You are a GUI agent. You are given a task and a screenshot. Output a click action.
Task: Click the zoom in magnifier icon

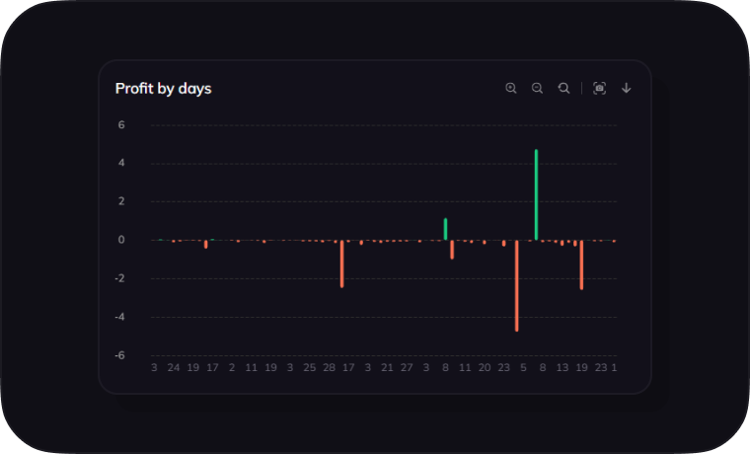pos(511,88)
